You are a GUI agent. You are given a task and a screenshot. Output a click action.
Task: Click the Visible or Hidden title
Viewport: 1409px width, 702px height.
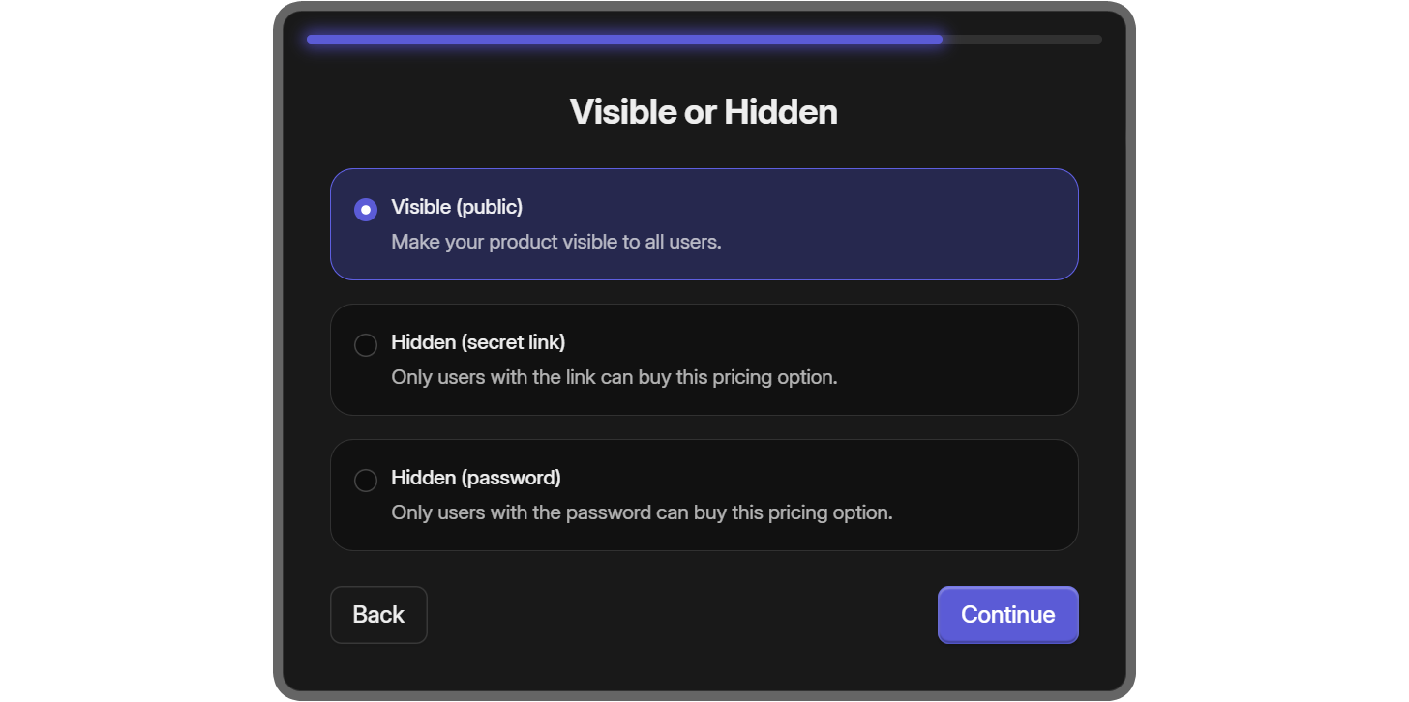click(x=704, y=111)
